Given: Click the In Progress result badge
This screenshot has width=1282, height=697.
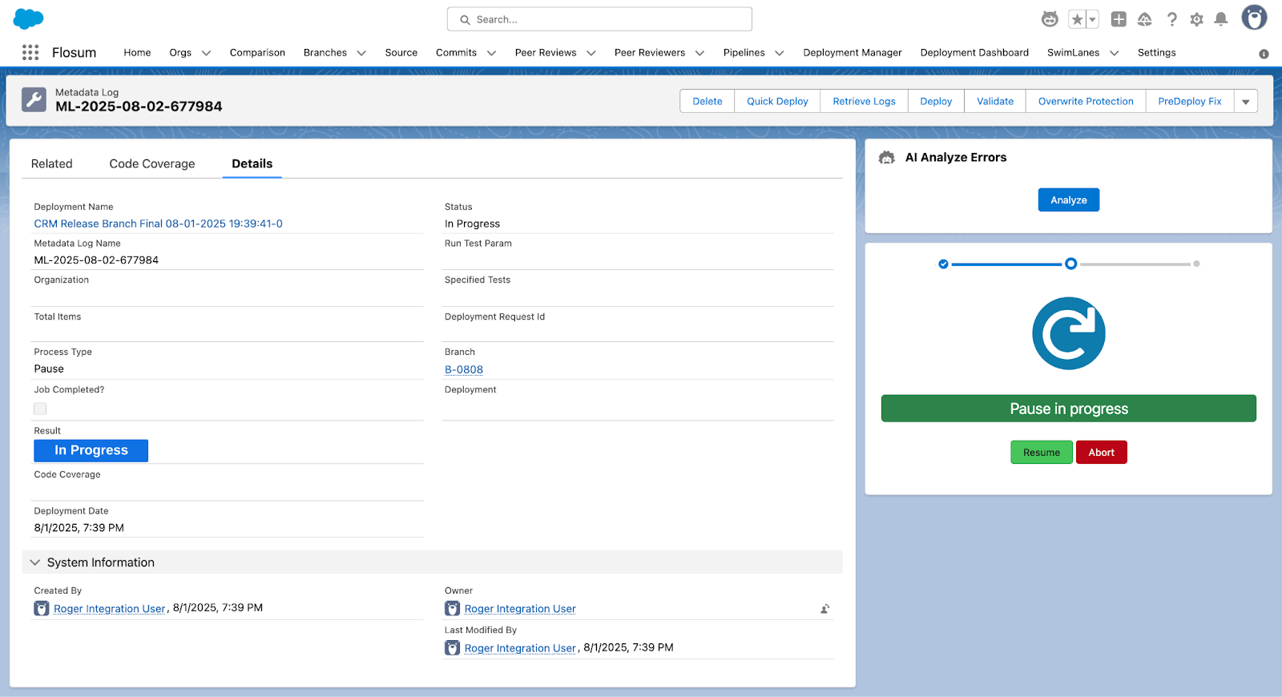Looking at the screenshot, I should 91,451.
